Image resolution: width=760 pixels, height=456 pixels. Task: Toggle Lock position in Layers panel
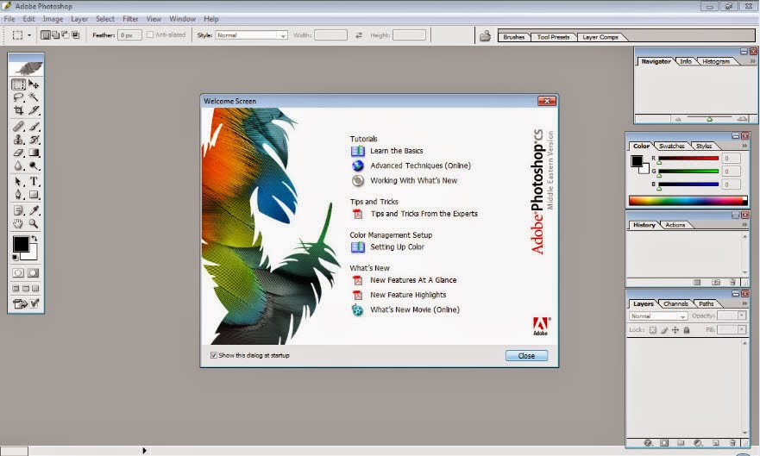coord(675,330)
